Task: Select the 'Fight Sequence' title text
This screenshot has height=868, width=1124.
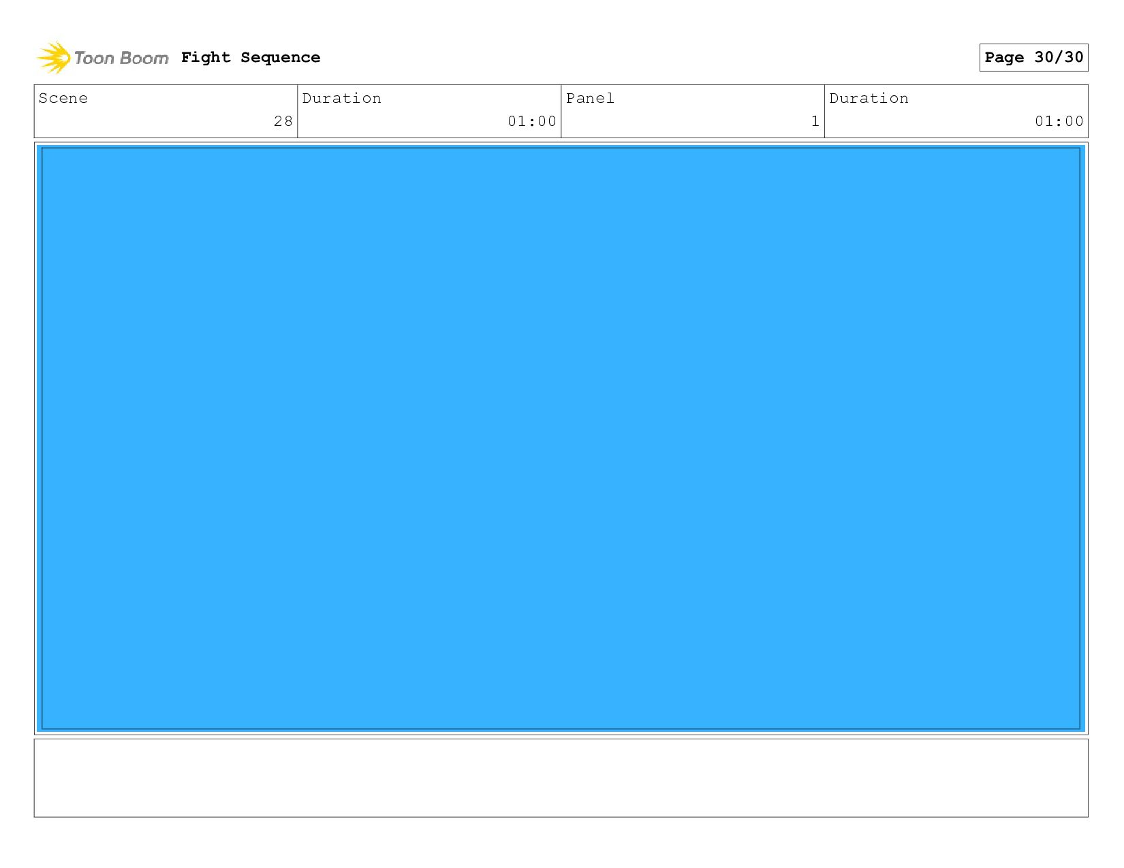Action: [251, 57]
